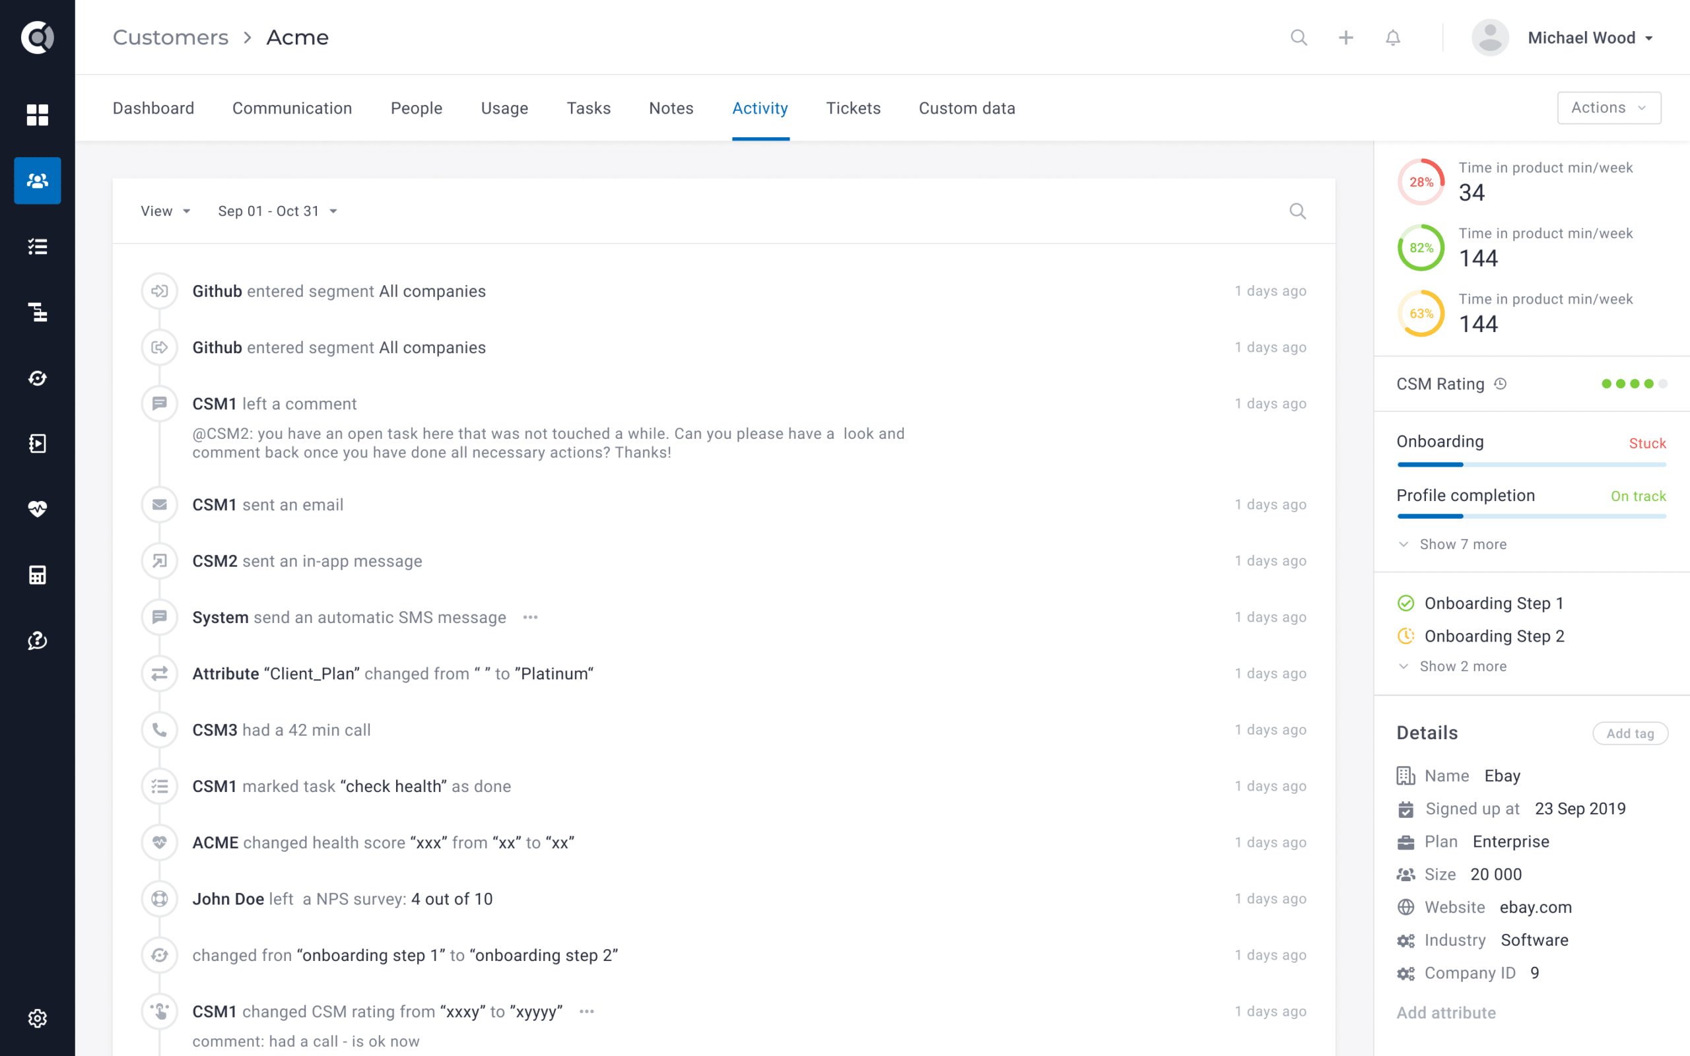Open the dashboard grid icon in sidebar
Viewport: 1690px width, 1056px height.
click(37, 115)
